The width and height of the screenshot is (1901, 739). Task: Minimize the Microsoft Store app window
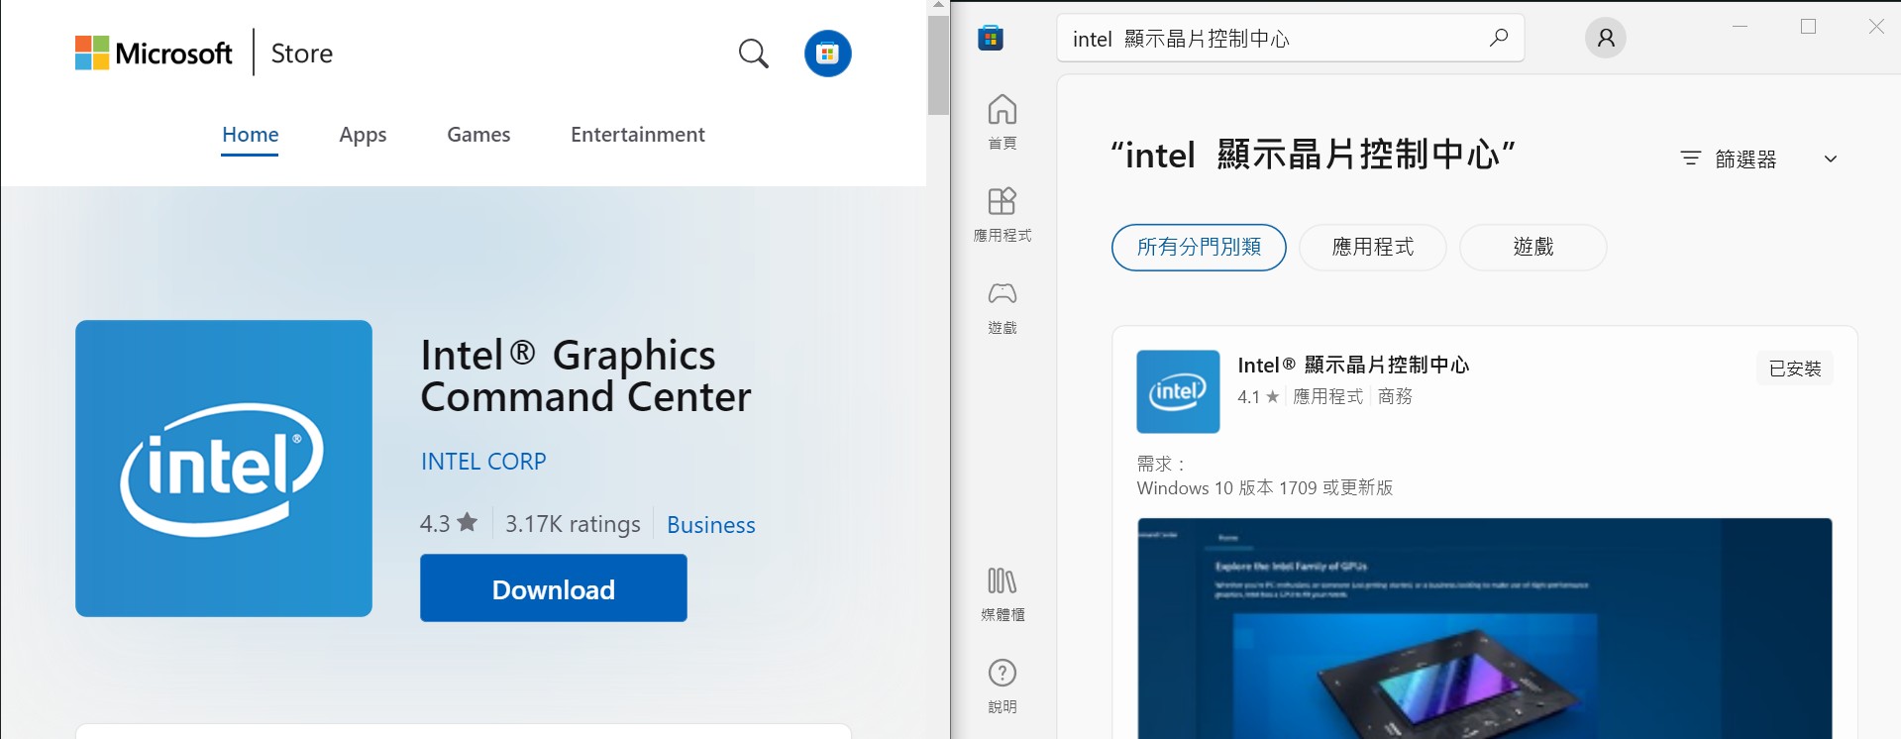(1740, 27)
